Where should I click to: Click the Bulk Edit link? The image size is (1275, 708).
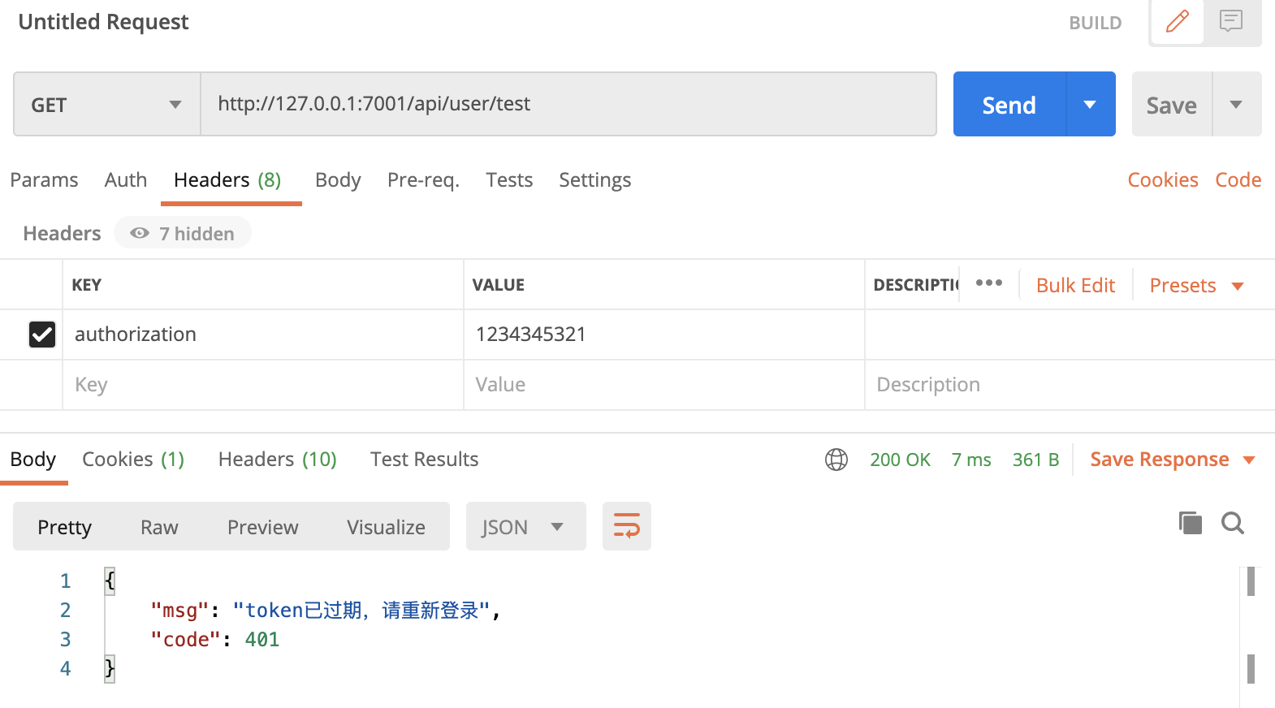tap(1075, 285)
